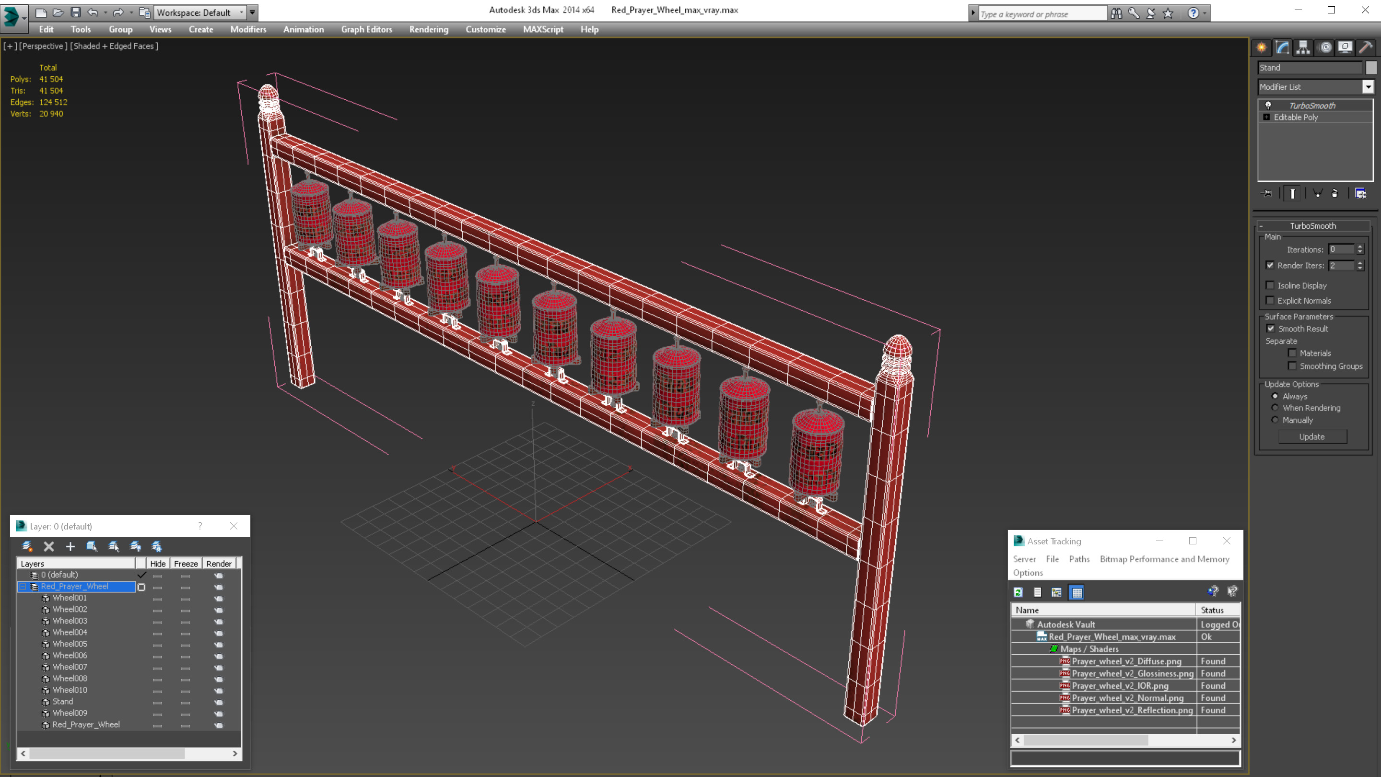Click Remove Modifier trash icon

point(1335,193)
